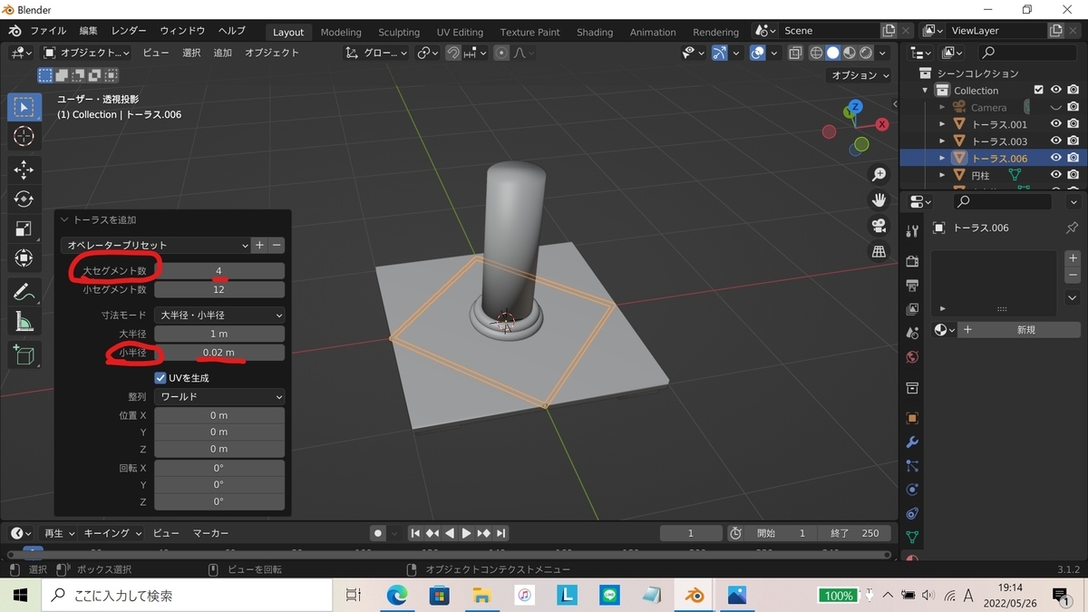The height and width of the screenshot is (612, 1088).
Task: Open the World properties tab
Action: [x=912, y=358]
